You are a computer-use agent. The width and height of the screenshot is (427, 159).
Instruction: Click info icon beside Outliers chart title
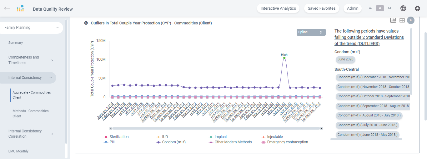[x=86, y=23]
